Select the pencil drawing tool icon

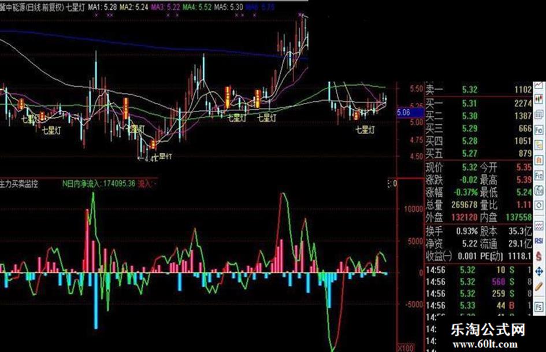pos(538,287)
